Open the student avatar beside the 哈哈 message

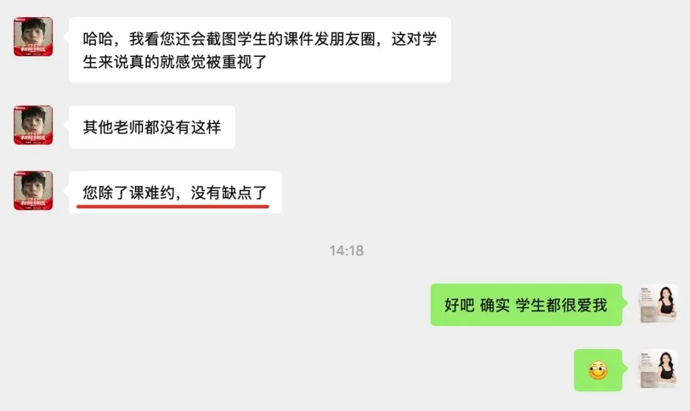tap(33, 36)
